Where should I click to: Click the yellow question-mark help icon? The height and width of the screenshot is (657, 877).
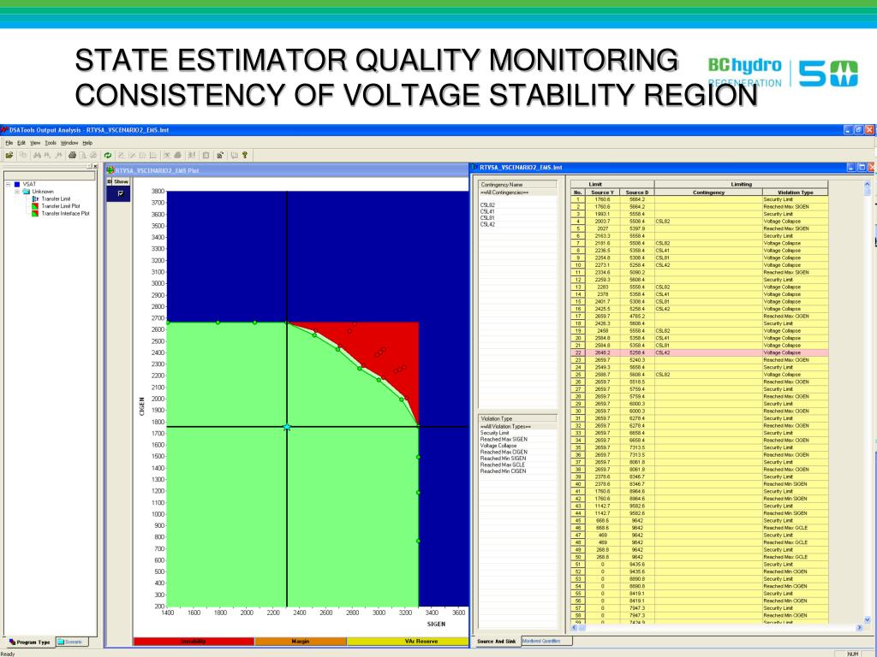[x=244, y=156]
